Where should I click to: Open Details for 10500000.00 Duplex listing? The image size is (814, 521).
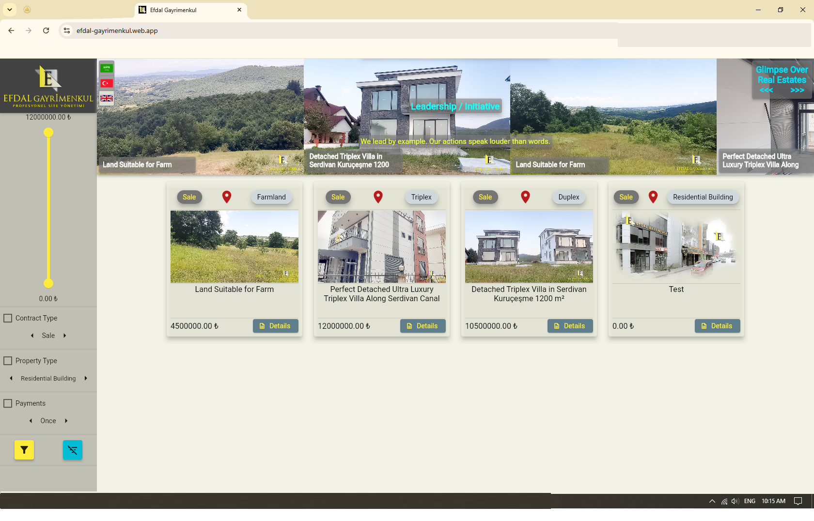tap(570, 326)
